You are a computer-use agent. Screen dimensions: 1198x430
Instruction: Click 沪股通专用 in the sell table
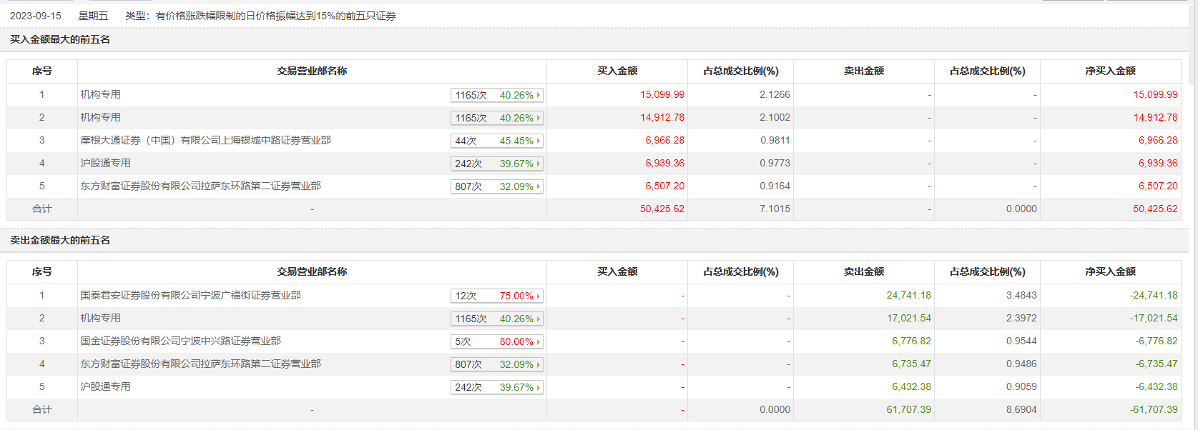[105, 386]
